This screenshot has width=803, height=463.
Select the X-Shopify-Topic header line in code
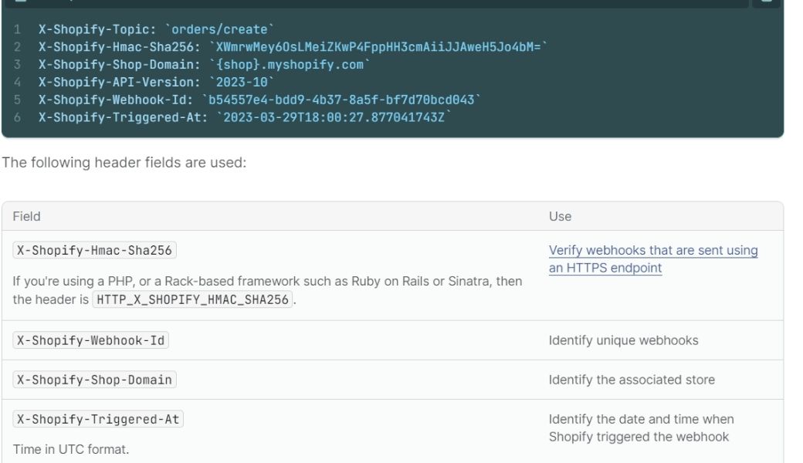tap(156, 29)
